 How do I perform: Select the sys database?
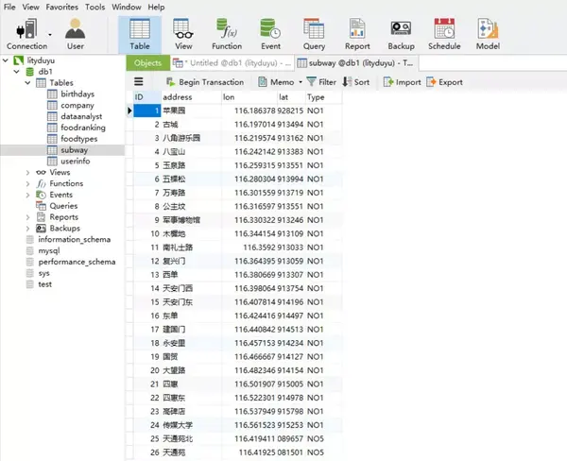coord(43,273)
